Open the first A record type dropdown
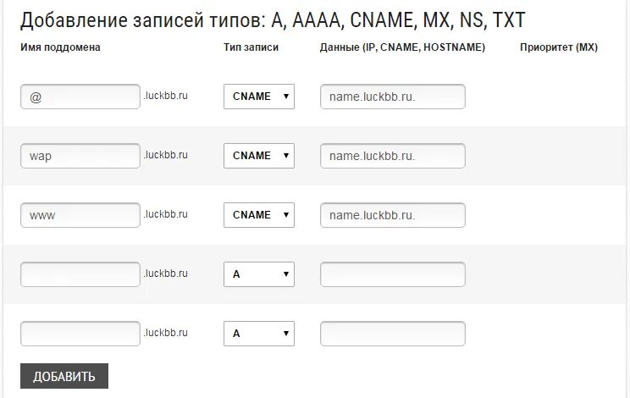This screenshot has width=630, height=398. (259, 274)
